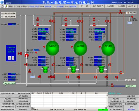Screen dimensions: 139x111
Task: Click the alarm list scroll-right arrow
Action: 106,108
